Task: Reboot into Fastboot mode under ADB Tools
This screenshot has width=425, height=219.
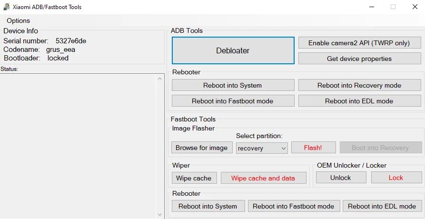Action: 233,101
